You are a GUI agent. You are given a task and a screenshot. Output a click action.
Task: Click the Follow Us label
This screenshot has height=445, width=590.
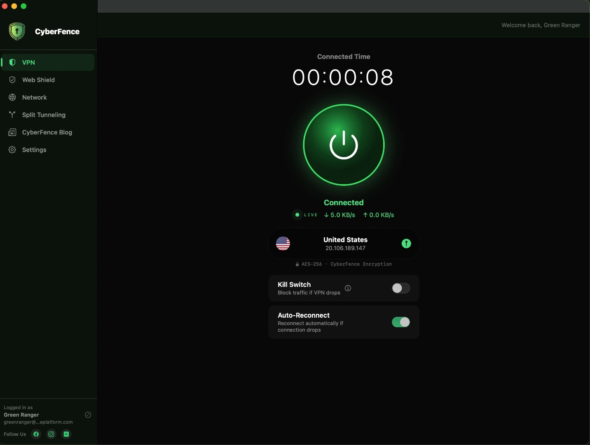coord(15,434)
